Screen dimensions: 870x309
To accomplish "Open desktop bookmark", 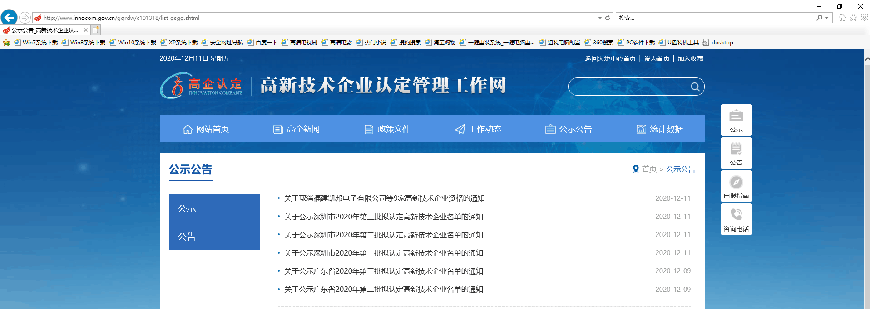I will tap(717, 43).
